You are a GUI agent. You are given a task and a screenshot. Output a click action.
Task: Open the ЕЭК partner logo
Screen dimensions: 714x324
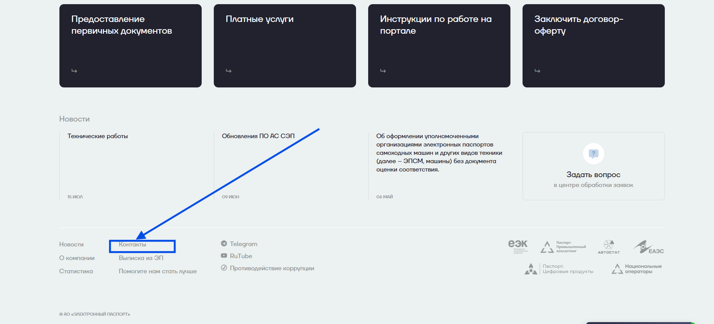click(x=518, y=246)
